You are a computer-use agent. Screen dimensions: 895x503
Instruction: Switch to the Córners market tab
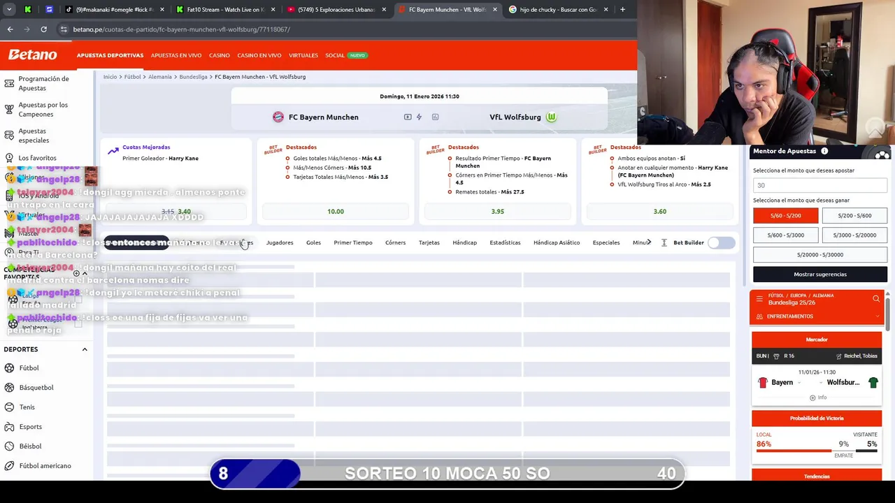tap(395, 242)
